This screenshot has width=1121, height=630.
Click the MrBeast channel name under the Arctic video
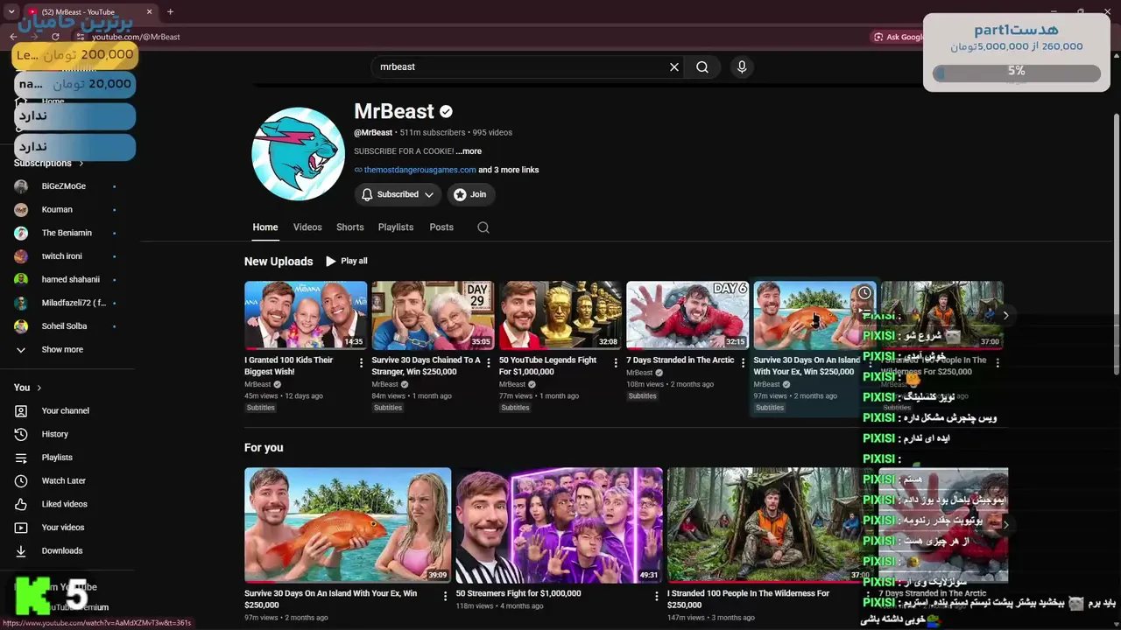[639, 373]
